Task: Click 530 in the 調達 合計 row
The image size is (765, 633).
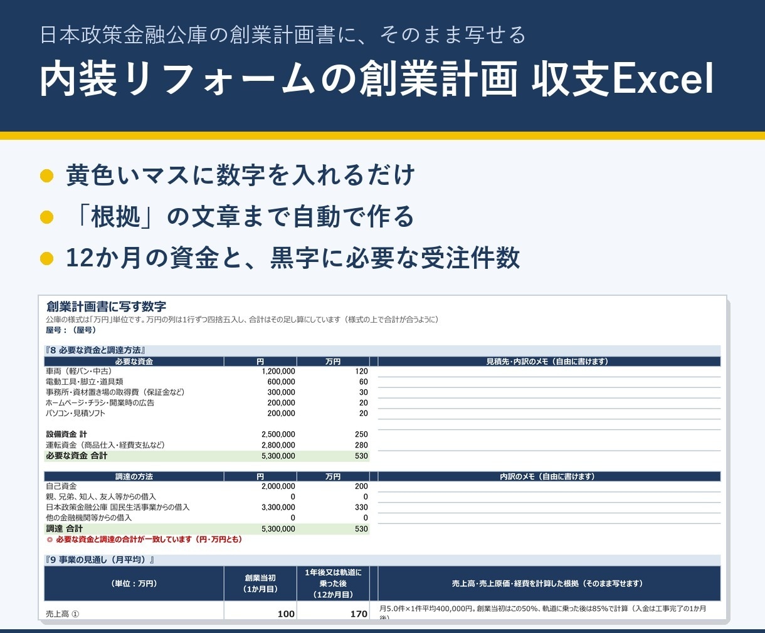Action: point(361,529)
